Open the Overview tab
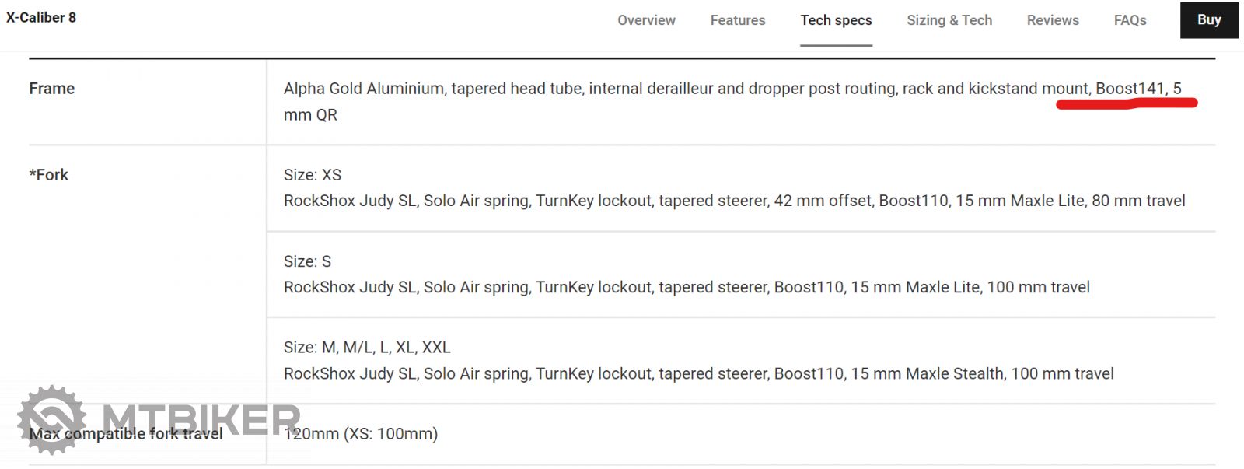Viewport: 1244px width, 469px height. 646,20
